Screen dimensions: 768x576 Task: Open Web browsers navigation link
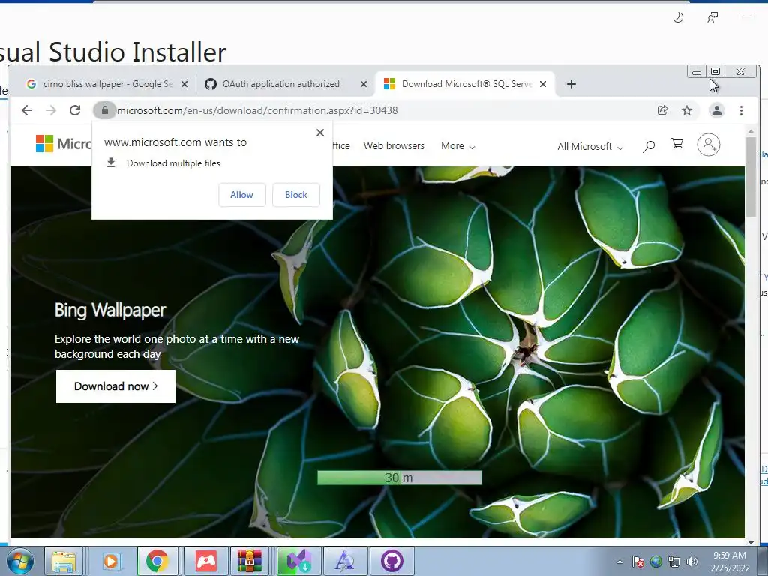394,146
